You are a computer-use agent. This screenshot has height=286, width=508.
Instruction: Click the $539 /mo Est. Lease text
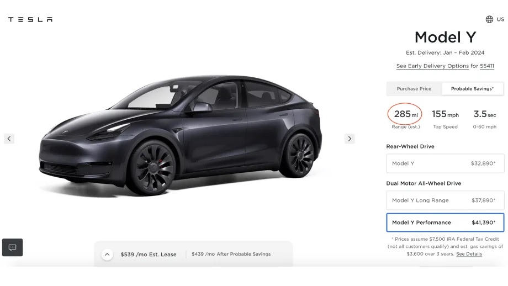click(149, 255)
